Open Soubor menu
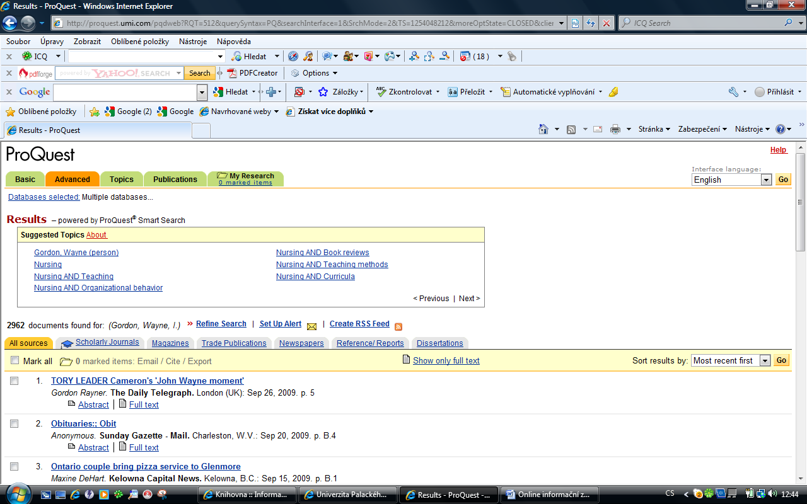 coord(18,42)
